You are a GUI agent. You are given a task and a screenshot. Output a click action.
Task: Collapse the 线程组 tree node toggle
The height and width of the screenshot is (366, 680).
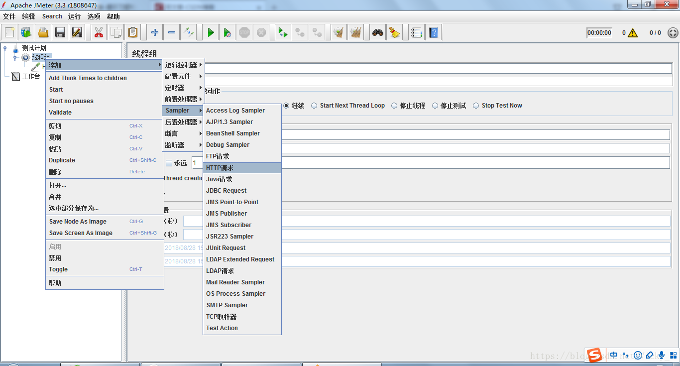pos(15,57)
